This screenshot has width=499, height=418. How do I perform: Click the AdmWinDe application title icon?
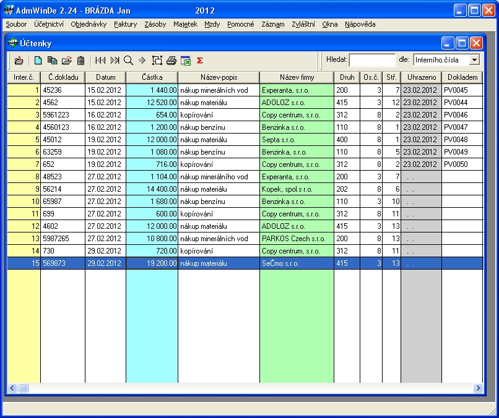point(9,10)
